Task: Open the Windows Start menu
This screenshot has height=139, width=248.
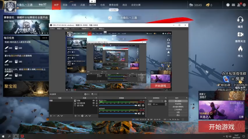Action: tap(3, 136)
